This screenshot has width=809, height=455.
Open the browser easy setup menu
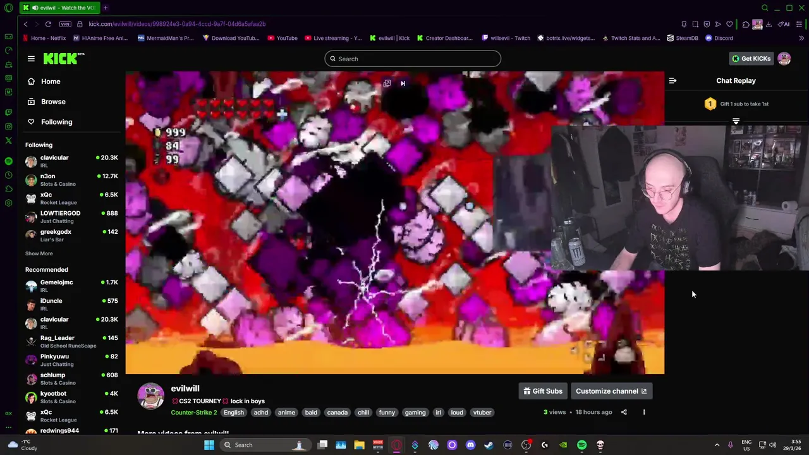pyautogui.click(x=800, y=24)
